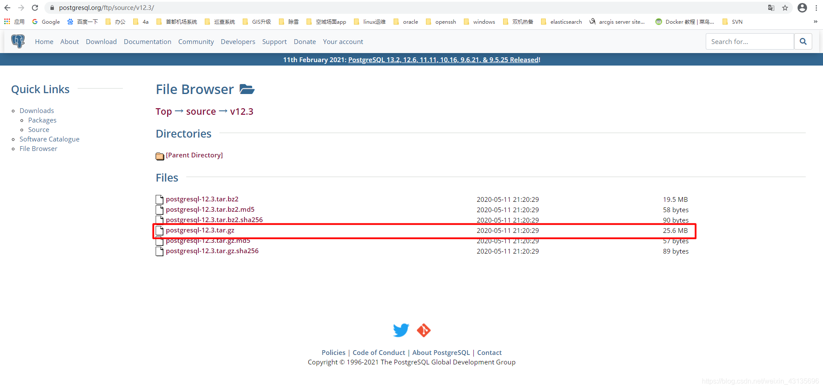Open the 4a bookmarks folder
The width and height of the screenshot is (823, 389).
tap(141, 22)
